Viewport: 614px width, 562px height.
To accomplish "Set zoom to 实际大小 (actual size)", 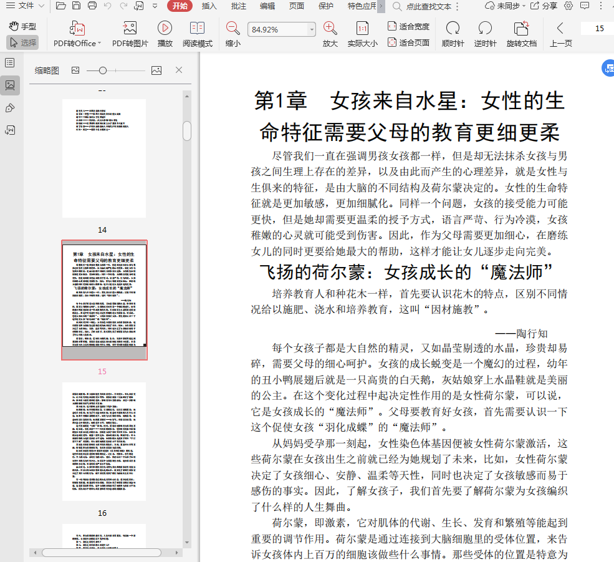I will coord(362,28).
